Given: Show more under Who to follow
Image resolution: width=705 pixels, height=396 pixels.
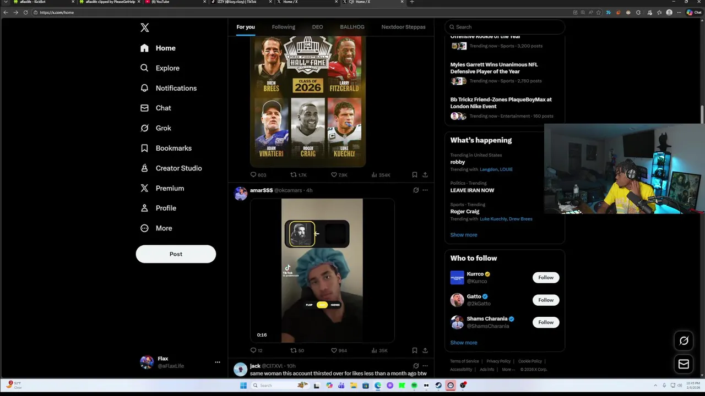Looking at the screenshot, I should point(464,343).
